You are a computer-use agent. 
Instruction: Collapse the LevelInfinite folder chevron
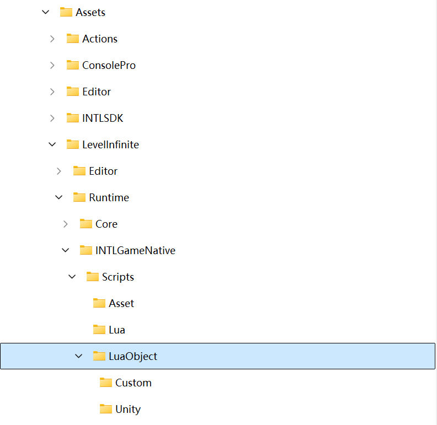[x=52, y=144]
